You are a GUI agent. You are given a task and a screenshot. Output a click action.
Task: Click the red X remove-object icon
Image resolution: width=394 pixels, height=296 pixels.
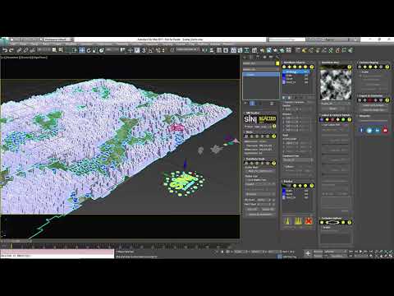click(x=309, y=221)
